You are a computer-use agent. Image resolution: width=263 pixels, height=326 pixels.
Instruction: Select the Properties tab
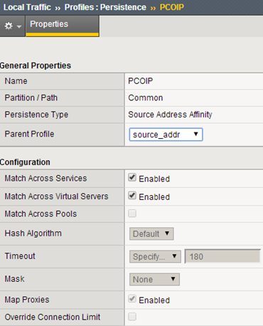click(x=63, y=26)
